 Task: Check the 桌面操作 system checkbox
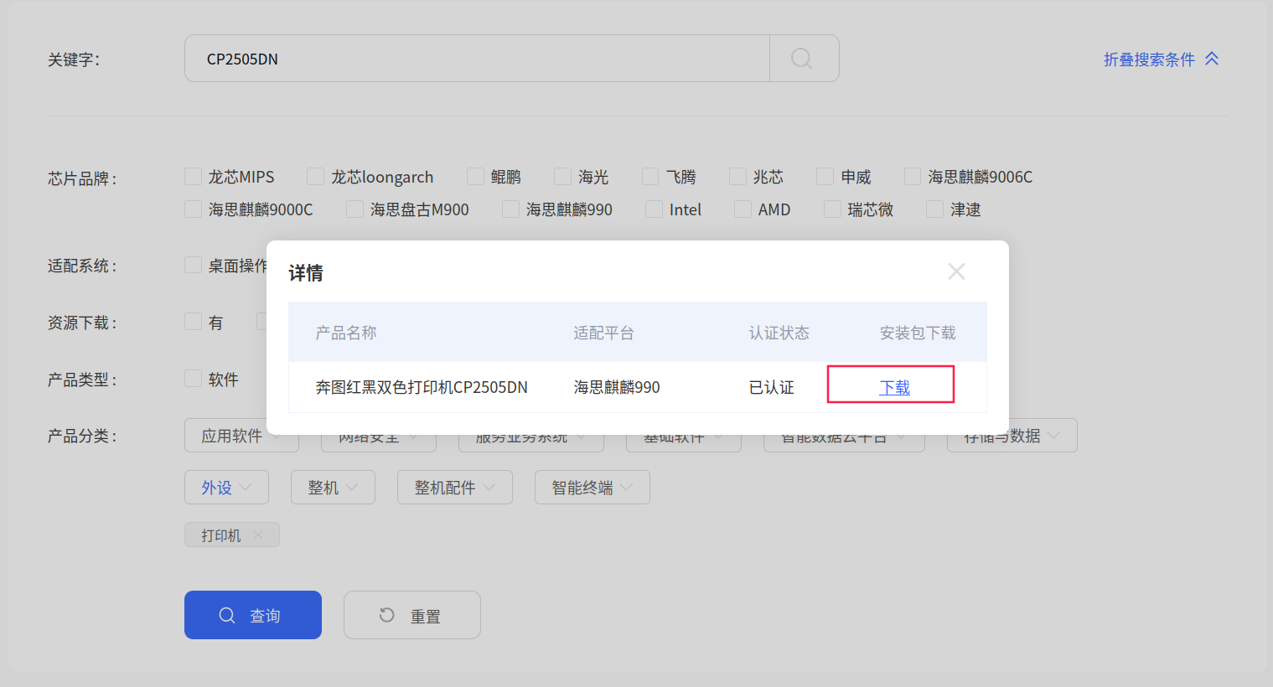tap(194, 265)
